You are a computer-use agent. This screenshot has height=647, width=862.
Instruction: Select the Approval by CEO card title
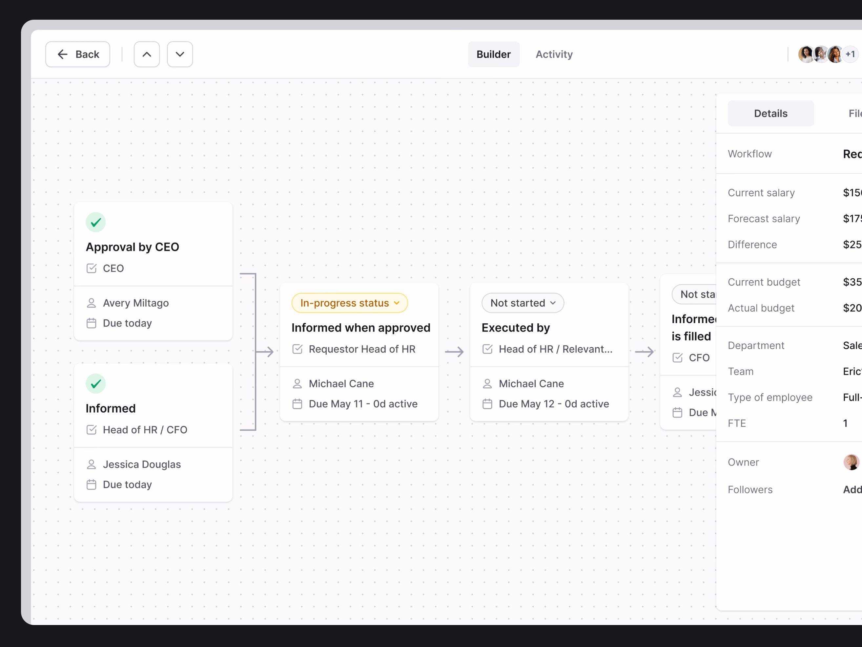tap(133, 247)
